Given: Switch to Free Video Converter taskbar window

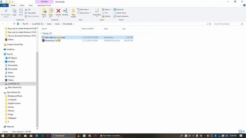Looking at the screenshot, I should point(111,136).
